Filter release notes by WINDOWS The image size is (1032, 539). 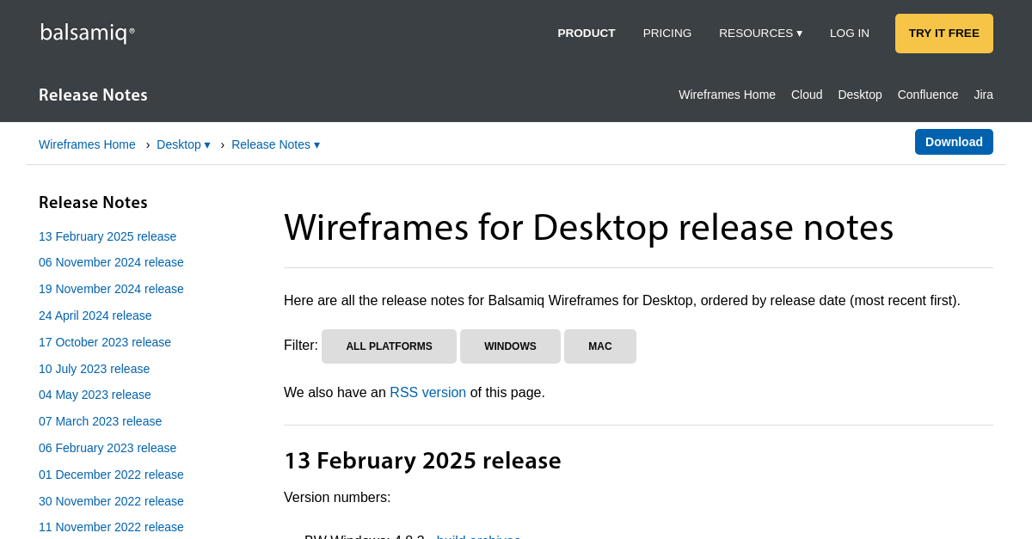[510, 346]
